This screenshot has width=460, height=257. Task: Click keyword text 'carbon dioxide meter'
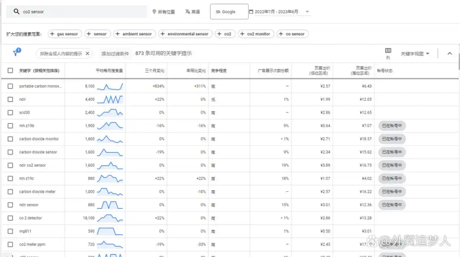pyautogui.click(x=37, y=191)
